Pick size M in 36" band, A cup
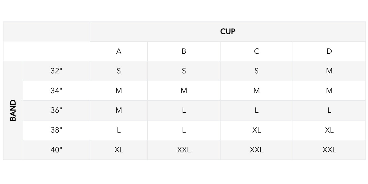Screen dimensions: 368x184 click(x=119, y=110)
